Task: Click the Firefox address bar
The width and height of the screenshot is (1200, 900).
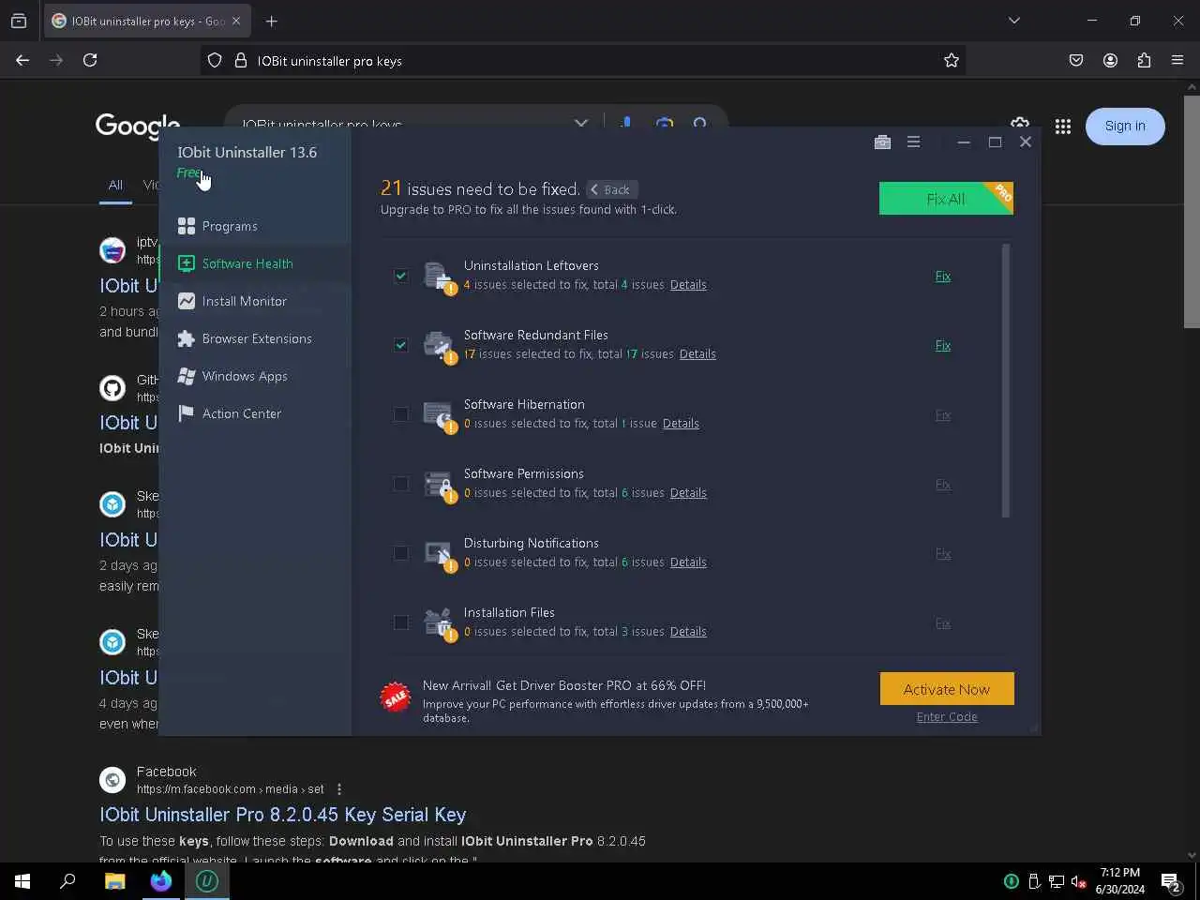Action: coord(581,61)
